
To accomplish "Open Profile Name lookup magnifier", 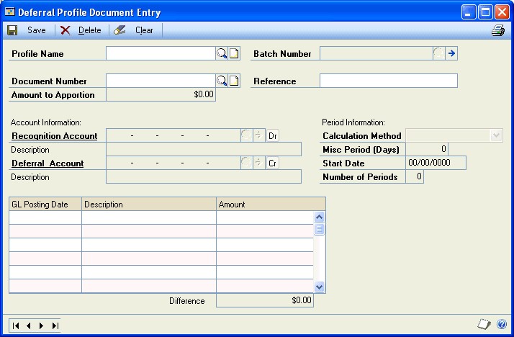I will pyautogui.click(x=222, y=53).
